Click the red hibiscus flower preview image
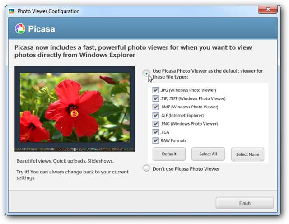This screenshot has height=224, width=289. tap(75, 107)
